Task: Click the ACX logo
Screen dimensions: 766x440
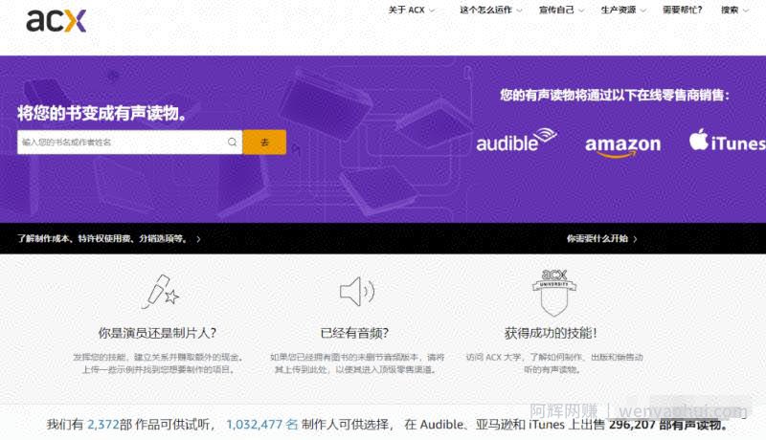Action: coord(56,20)
